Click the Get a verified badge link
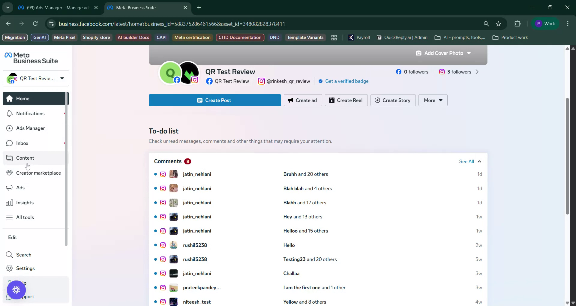 (x=347, y=81)
